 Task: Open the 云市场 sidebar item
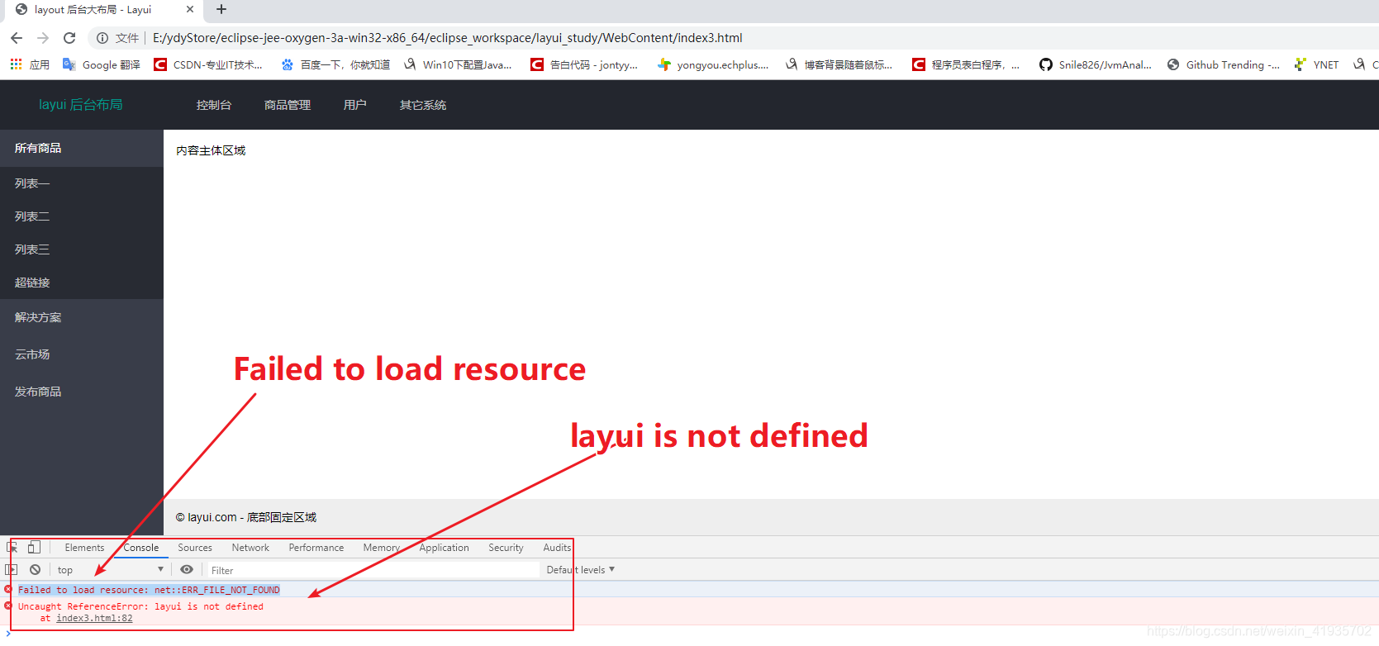pyautogui.click(x=82, y=354)
